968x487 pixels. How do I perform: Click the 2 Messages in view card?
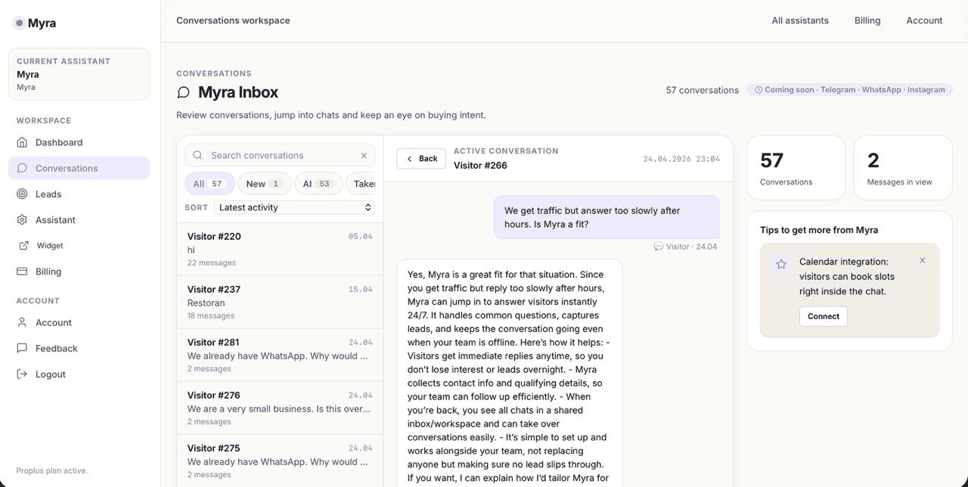click(904, 168)
